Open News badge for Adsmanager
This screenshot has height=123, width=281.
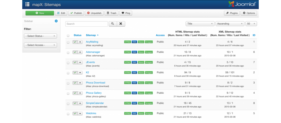141,52
